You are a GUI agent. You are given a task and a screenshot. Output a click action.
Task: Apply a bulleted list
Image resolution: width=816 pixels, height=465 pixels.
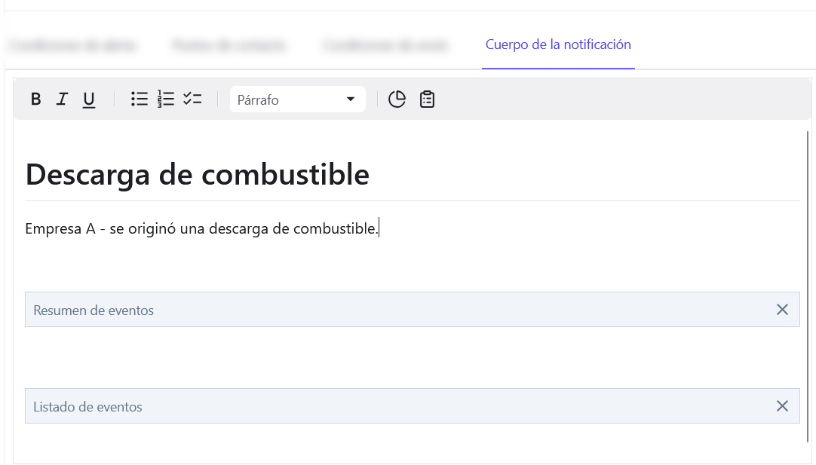coord(139,99)
